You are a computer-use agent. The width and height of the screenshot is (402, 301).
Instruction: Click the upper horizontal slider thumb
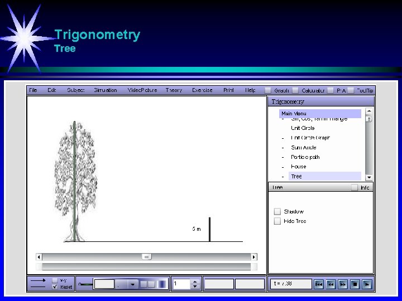(x=147, y=257)
